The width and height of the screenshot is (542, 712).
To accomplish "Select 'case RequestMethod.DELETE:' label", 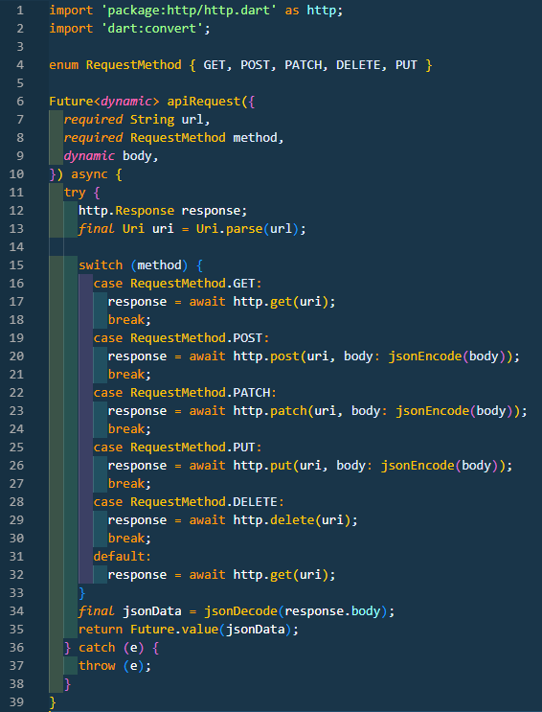I will (189, 502).
